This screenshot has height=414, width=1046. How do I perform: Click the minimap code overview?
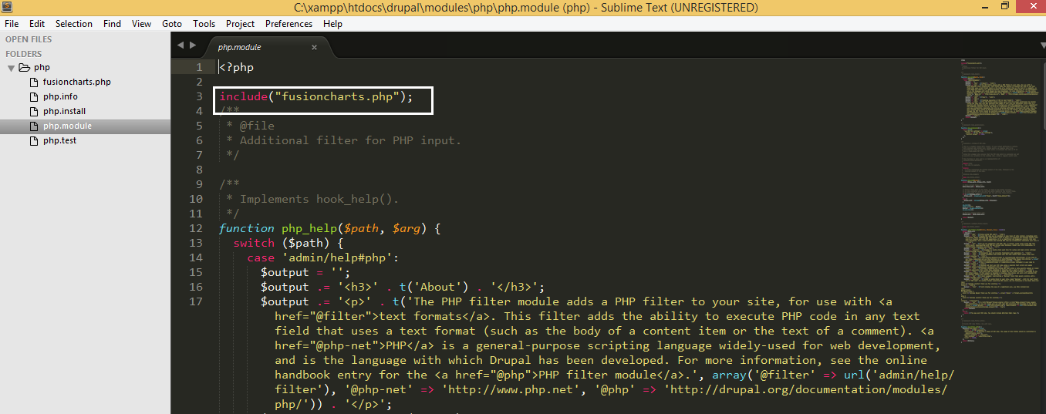click(x=999, y=193)
